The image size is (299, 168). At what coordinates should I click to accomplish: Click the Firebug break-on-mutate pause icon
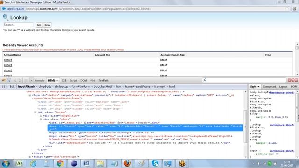pyautogui.click(x=3, y=87)
